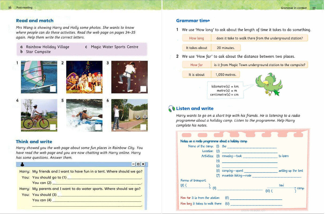Click the user silhouette icon in chat window
This screenshot has height=214, width=325.
click(x=22, y=164)
